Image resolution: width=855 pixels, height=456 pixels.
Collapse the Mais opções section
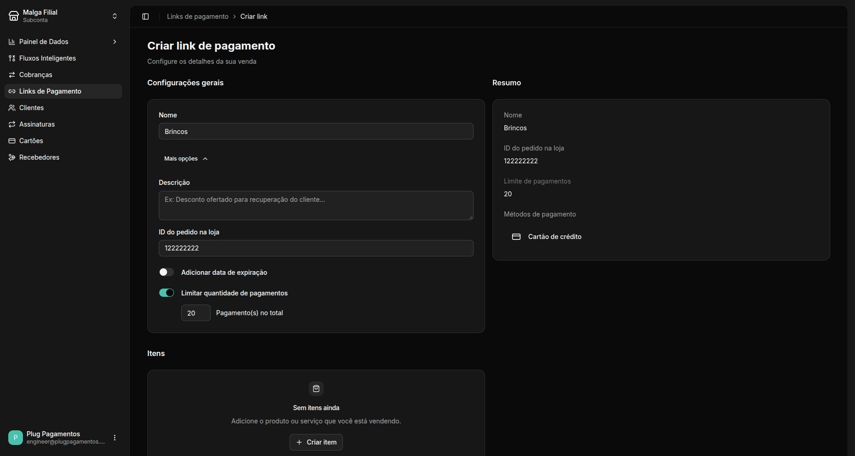[186, 159]
